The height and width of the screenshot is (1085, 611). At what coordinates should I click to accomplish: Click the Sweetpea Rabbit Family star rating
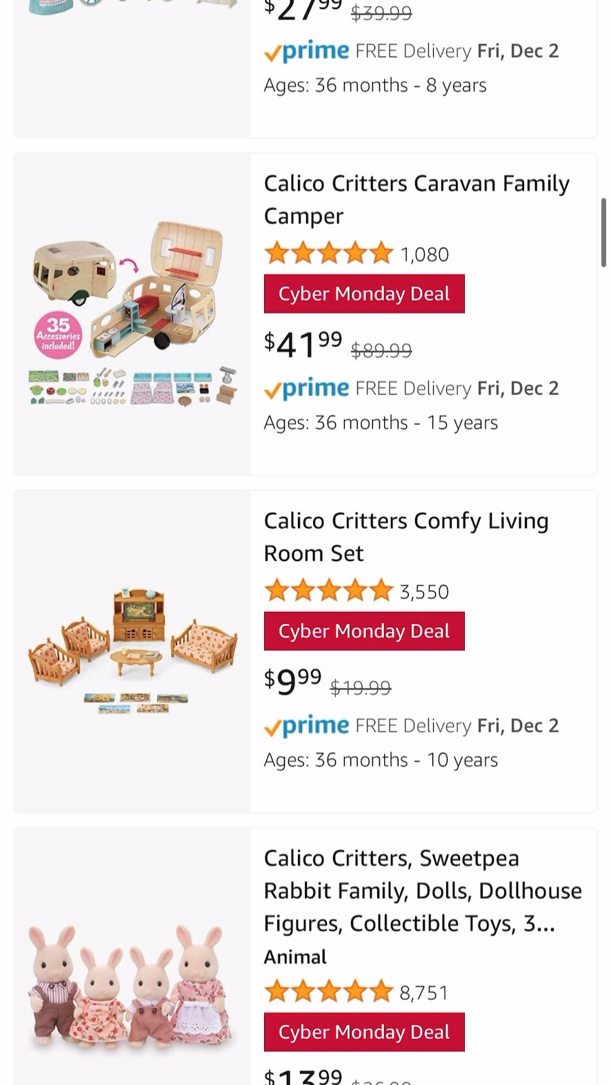328,992
